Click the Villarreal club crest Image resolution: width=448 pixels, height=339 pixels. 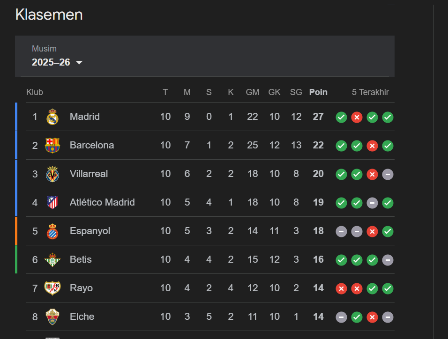(52, 174)
